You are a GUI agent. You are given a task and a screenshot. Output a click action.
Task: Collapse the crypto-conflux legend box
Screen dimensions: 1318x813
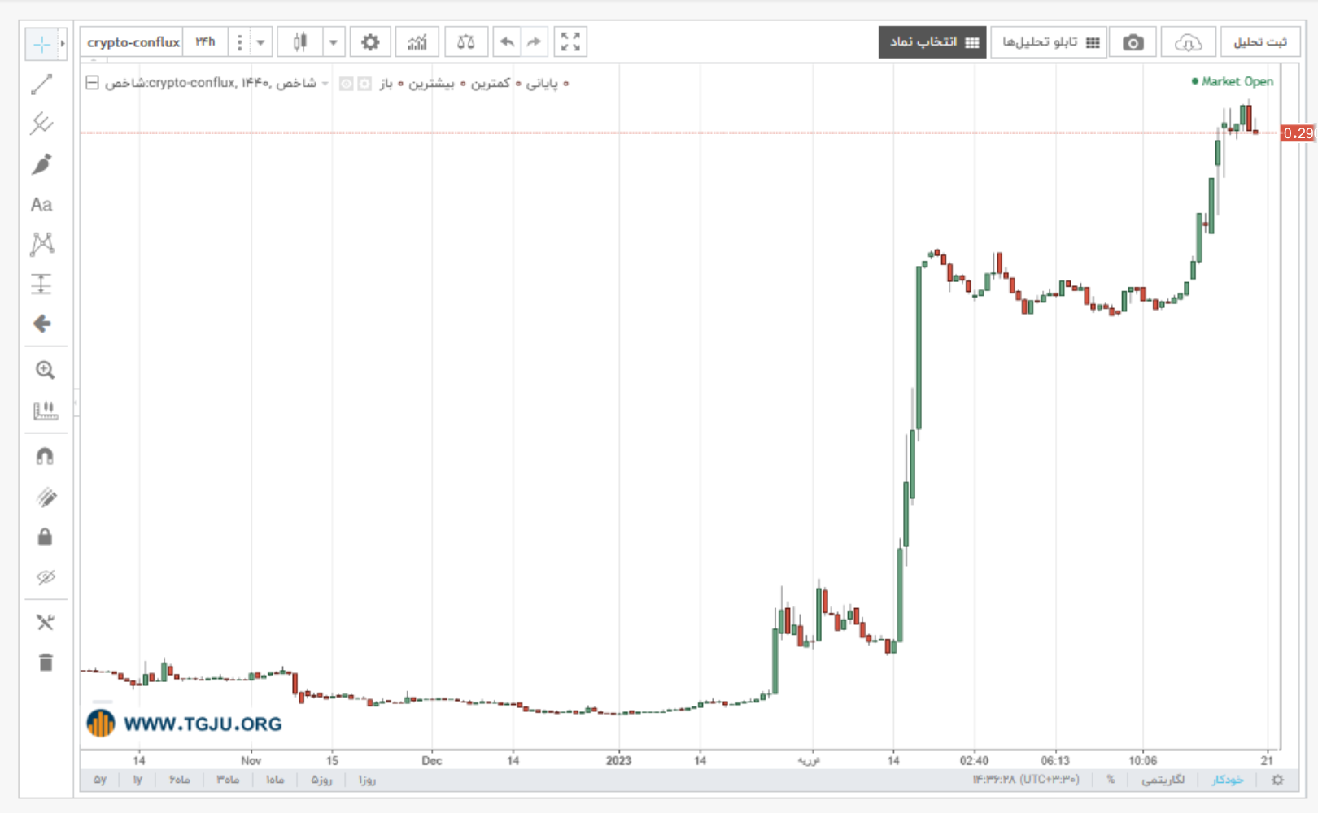93,83
